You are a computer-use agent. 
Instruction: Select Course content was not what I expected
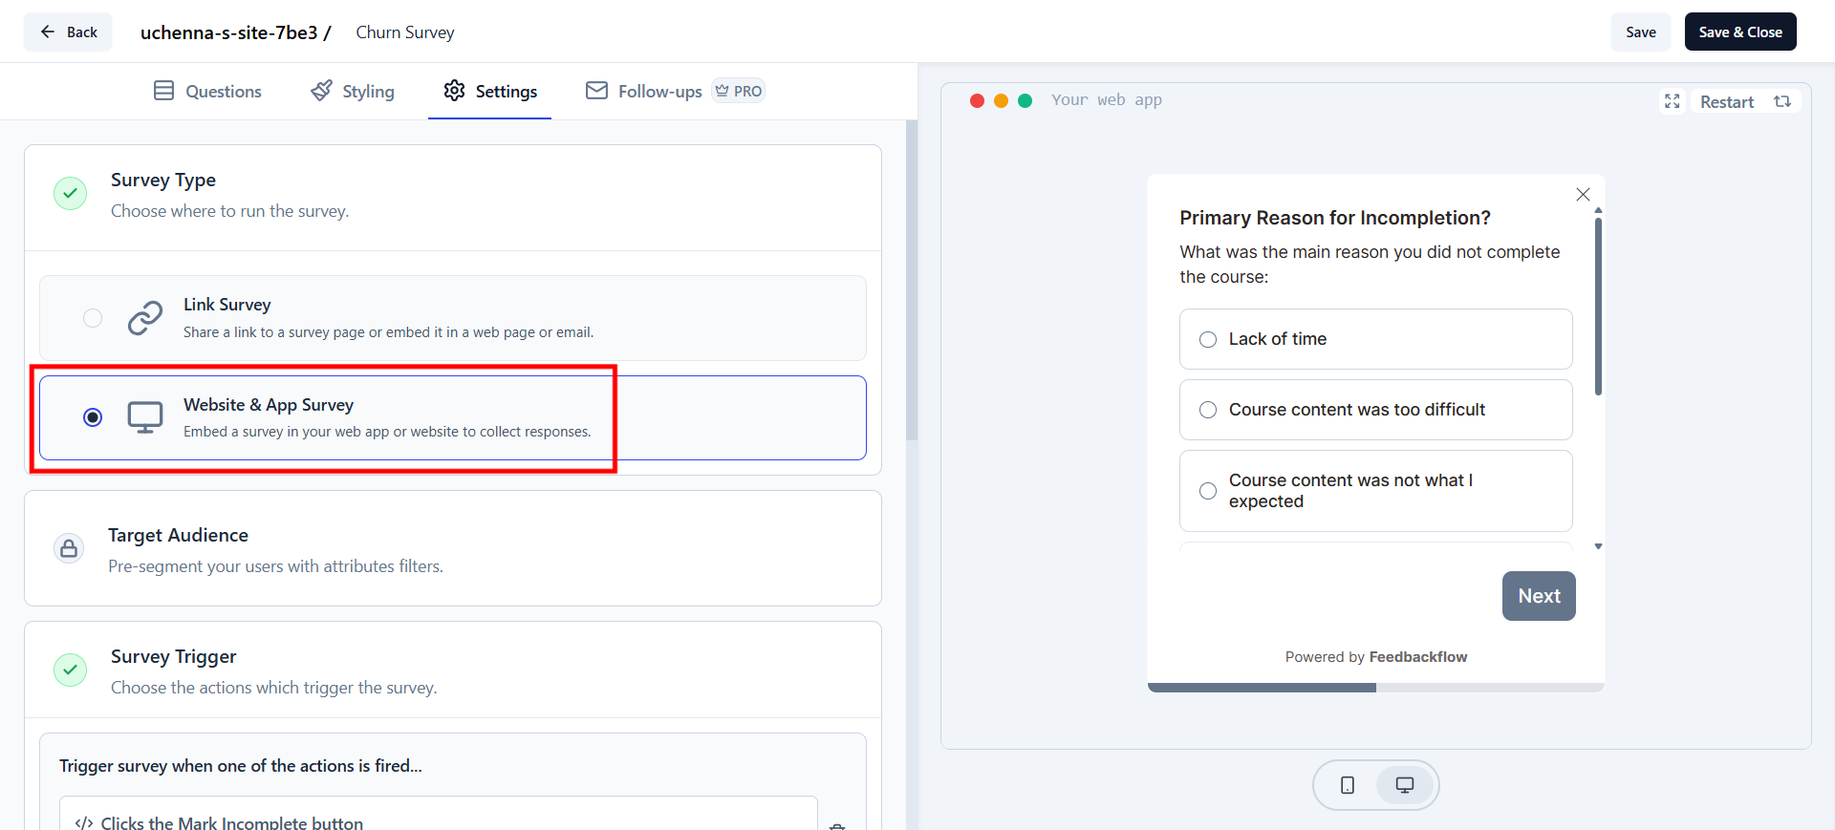point(1376,491)
